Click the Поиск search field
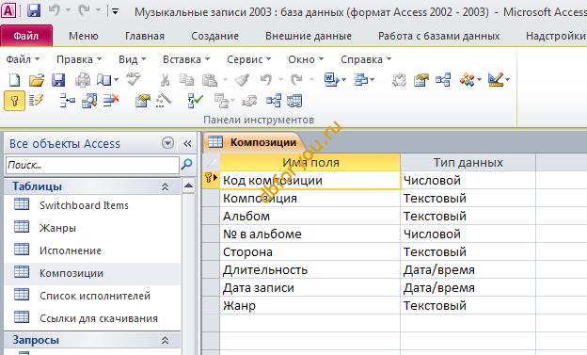Screen dimensions: 587x355 click(x=92, y=165)
